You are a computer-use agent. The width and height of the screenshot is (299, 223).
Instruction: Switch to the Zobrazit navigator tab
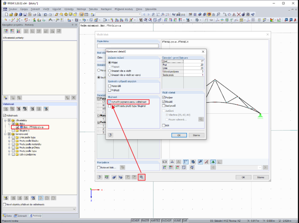coord(20,216)
